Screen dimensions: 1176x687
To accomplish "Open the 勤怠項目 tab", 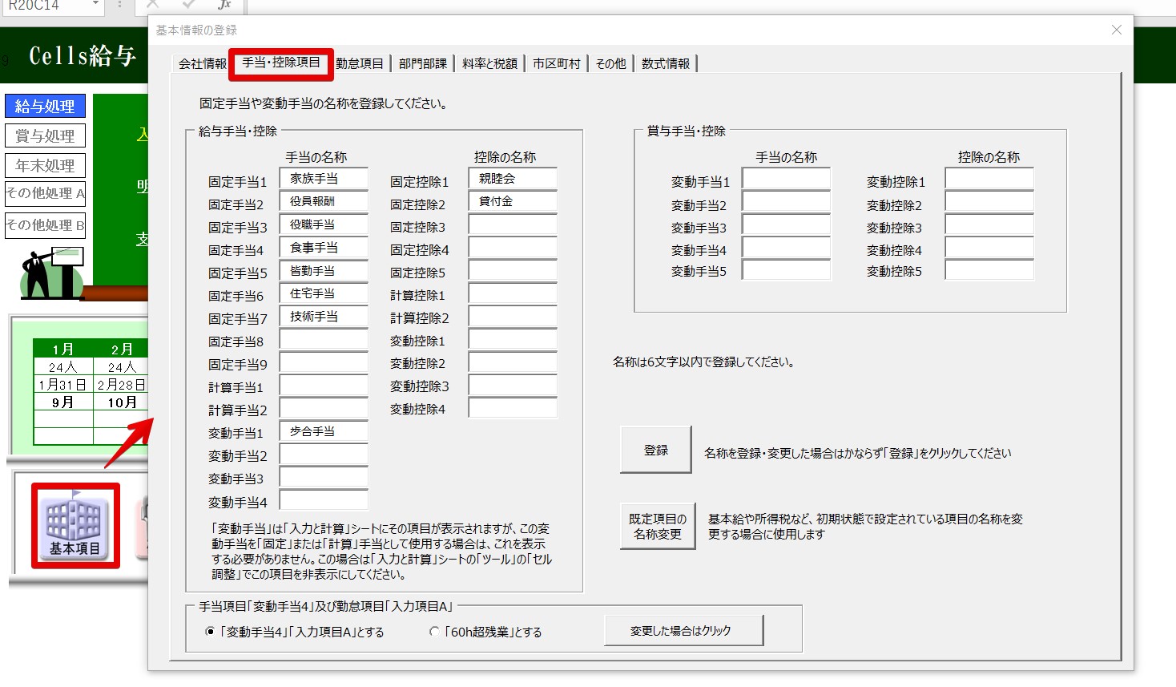I will point(359,63).
